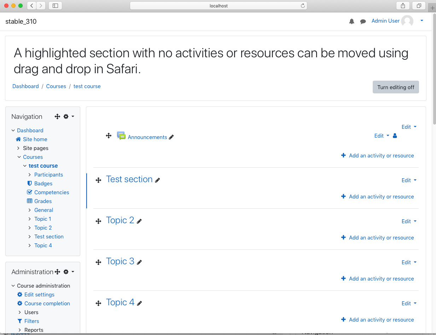The width and height of the screenshot is (436, 335).
Task: Collapse the Dashboard node in Navigation
Action: (13, 131)
